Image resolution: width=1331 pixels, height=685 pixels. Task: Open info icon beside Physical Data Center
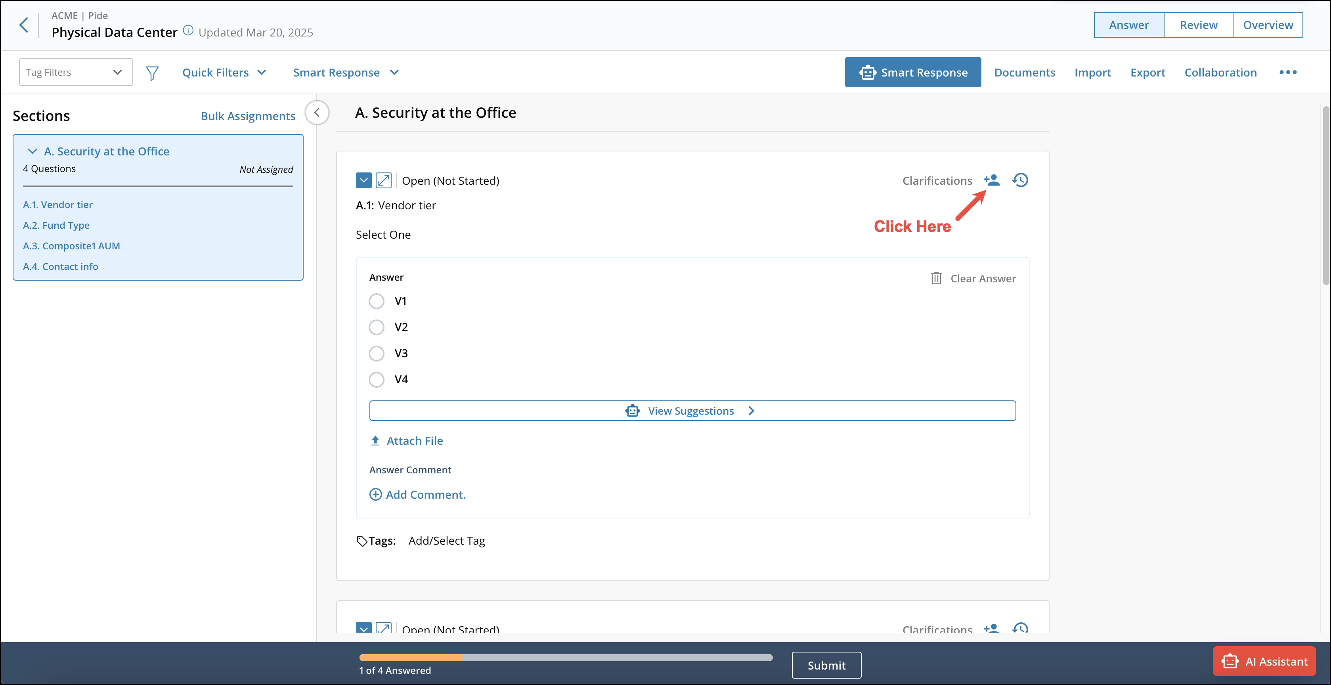[189, 31]
